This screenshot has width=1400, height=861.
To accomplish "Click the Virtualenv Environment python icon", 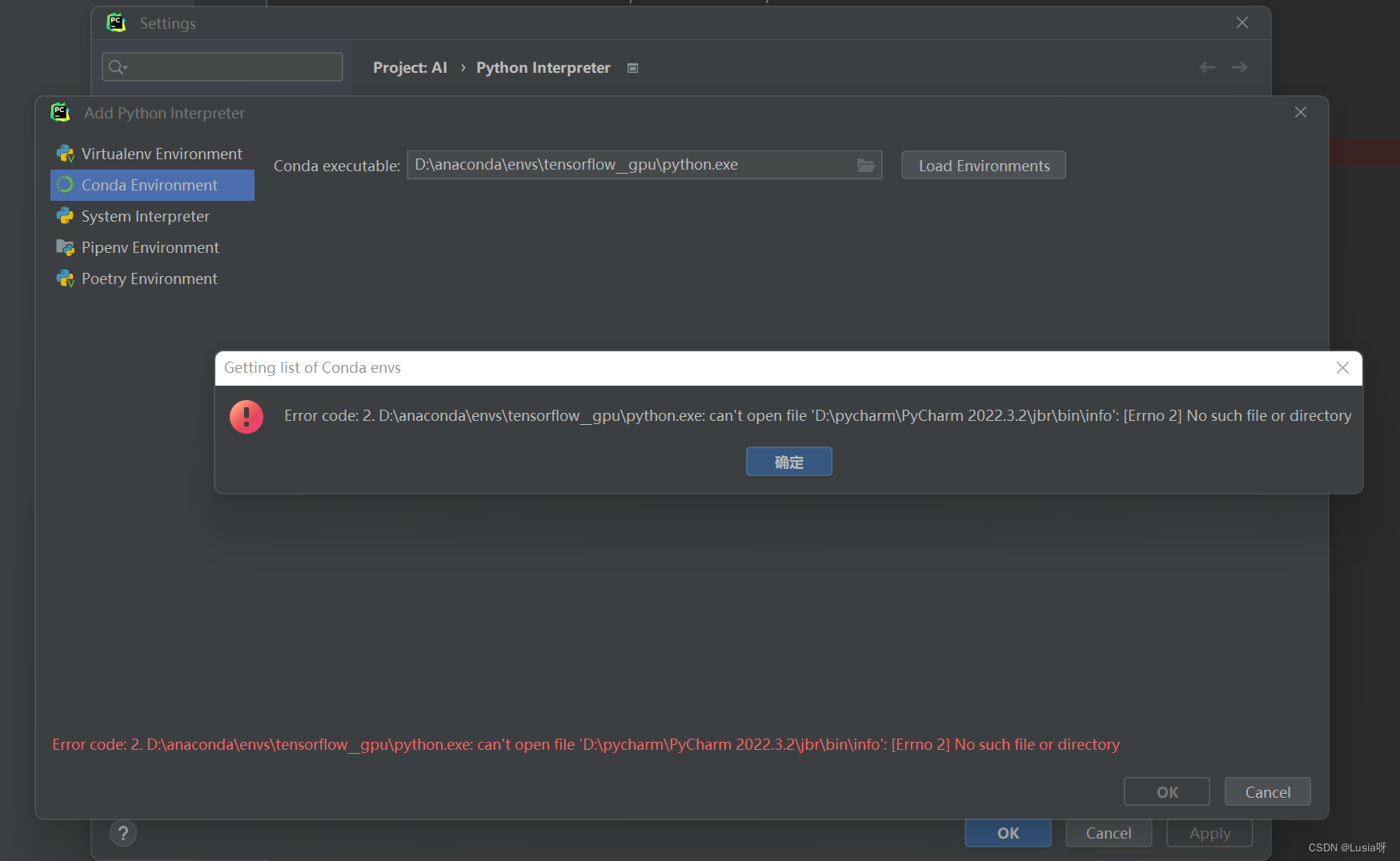I will 65,154.
